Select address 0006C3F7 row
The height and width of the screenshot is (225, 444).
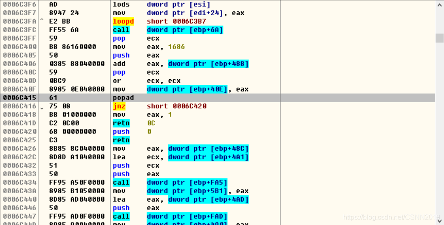(218, 13)
